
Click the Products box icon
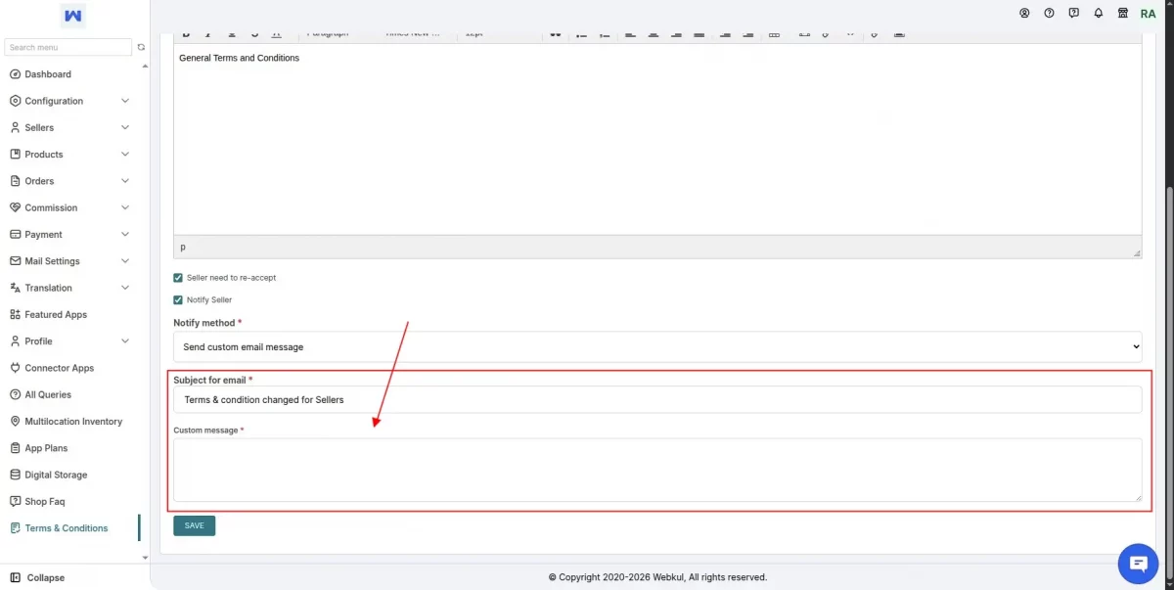coord(15,155)
